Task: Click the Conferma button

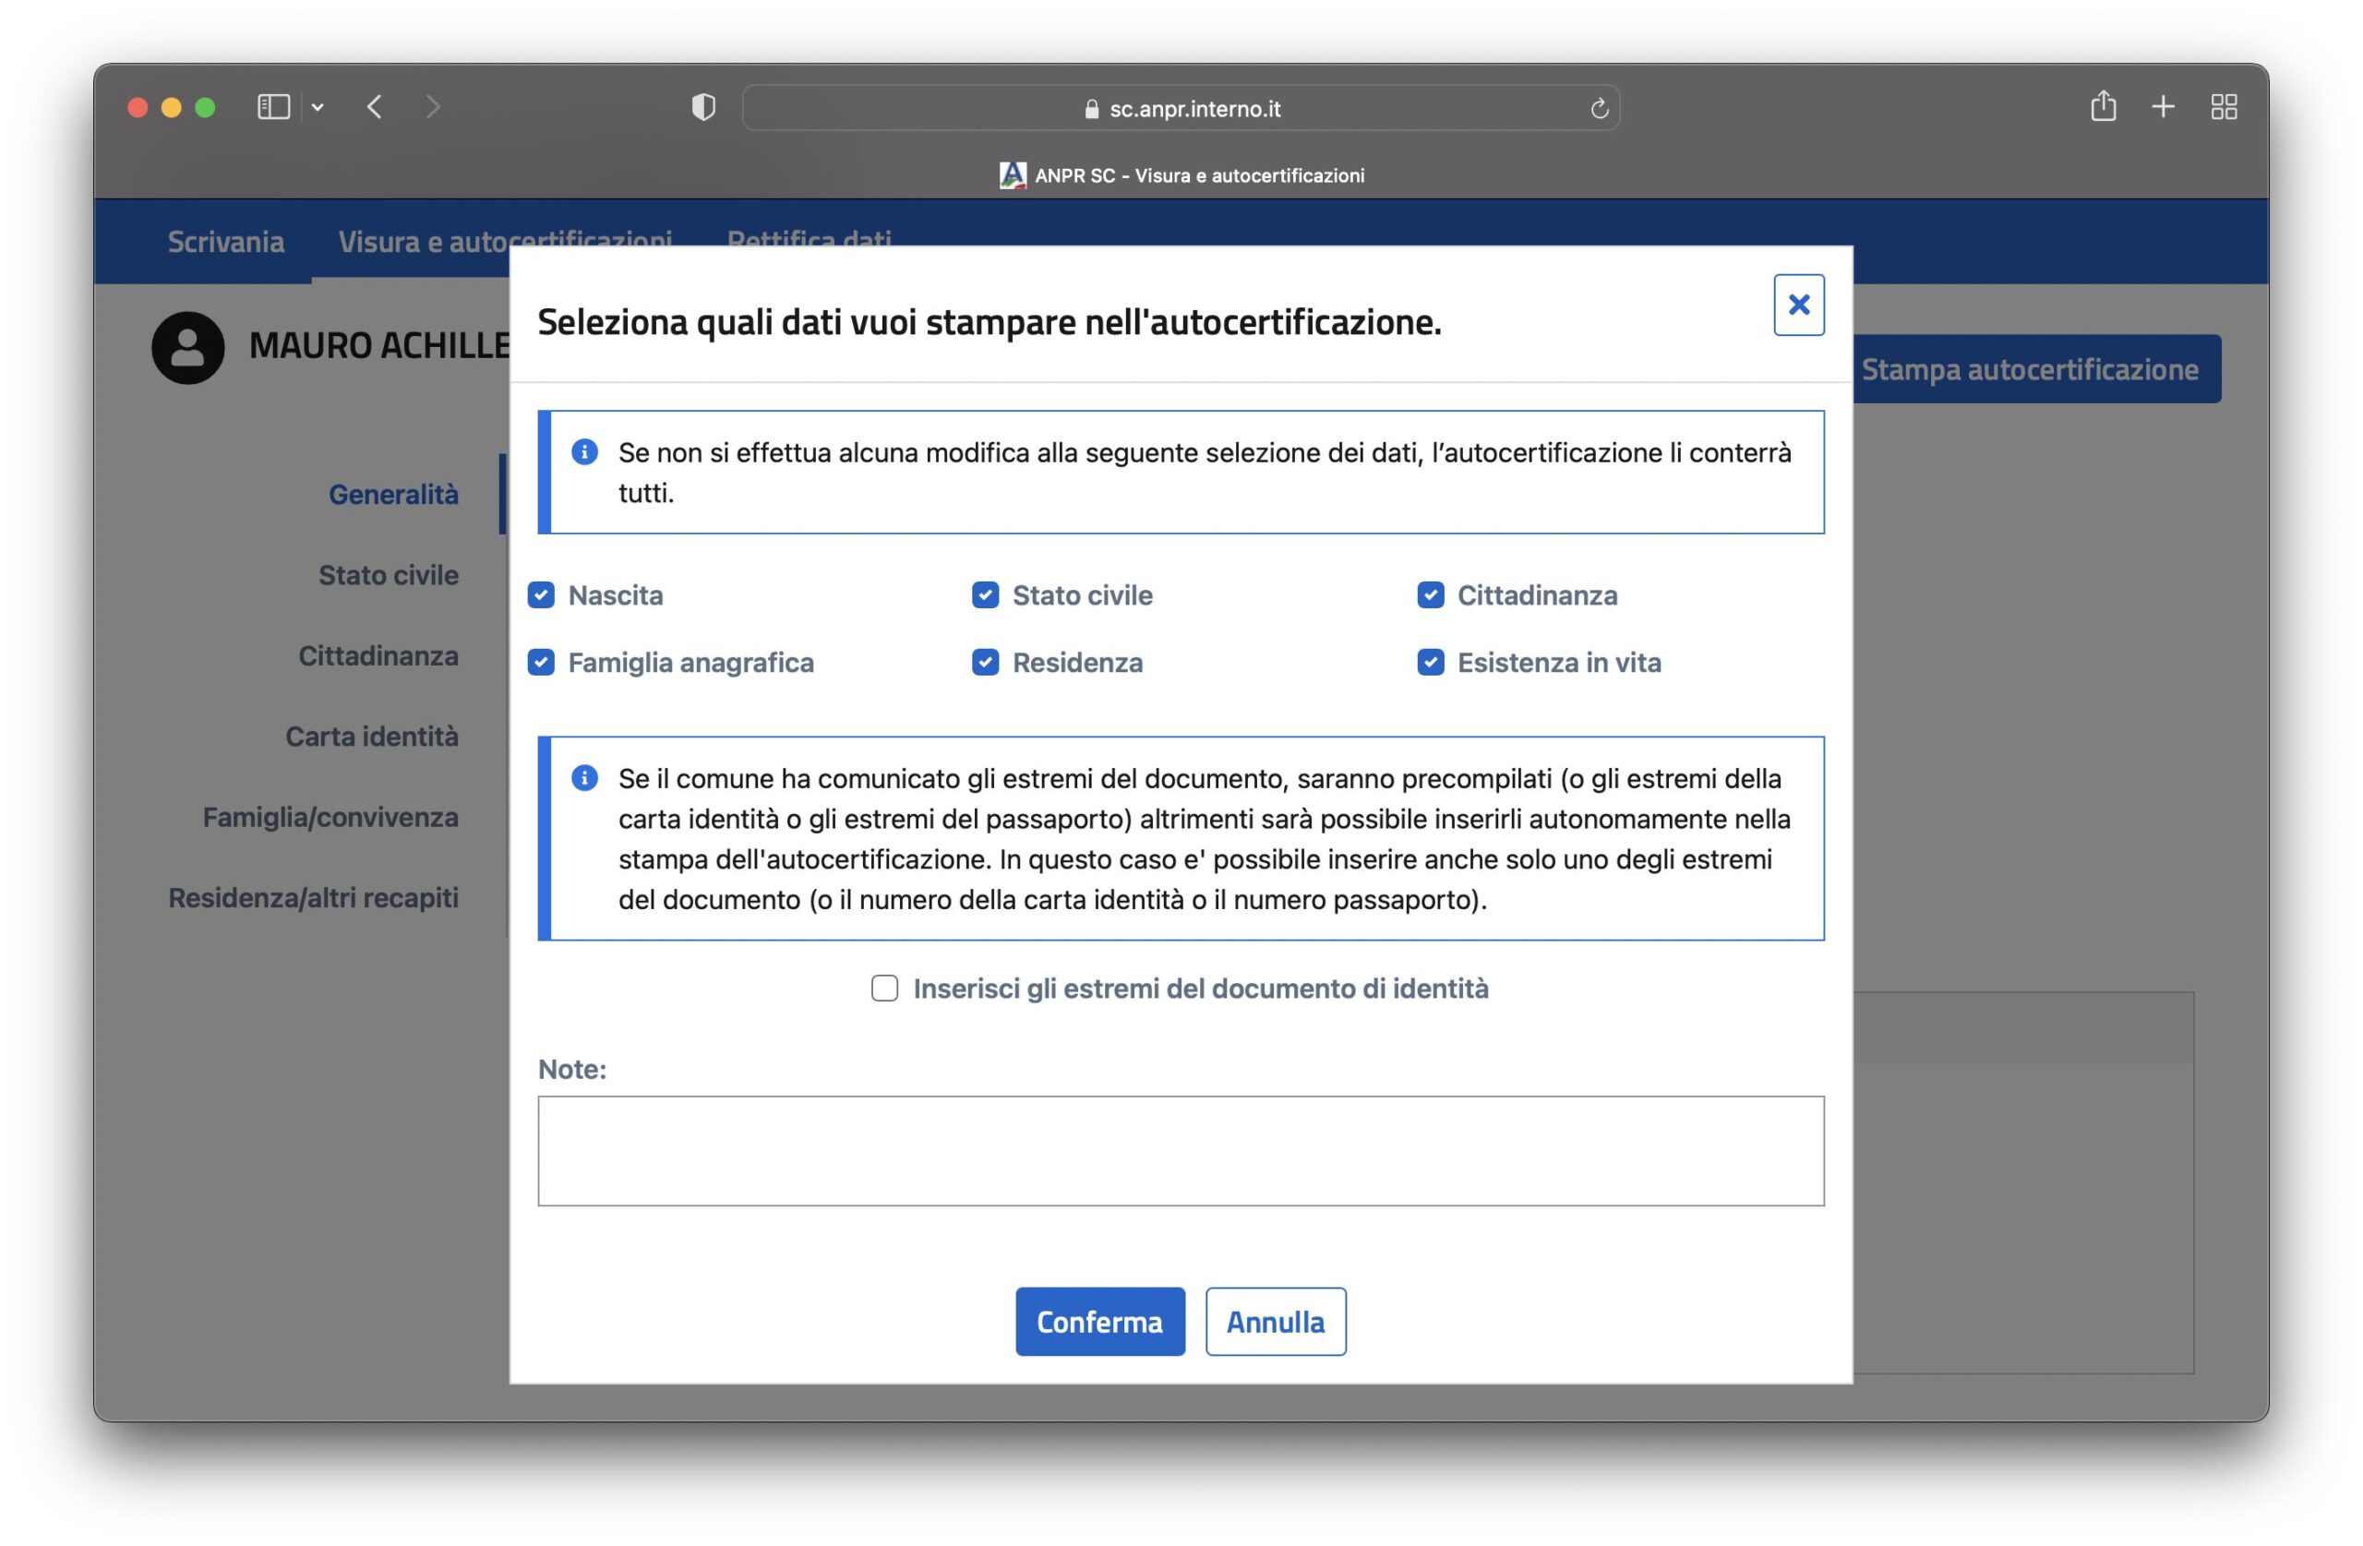Action: (x=1099, y=1322)
